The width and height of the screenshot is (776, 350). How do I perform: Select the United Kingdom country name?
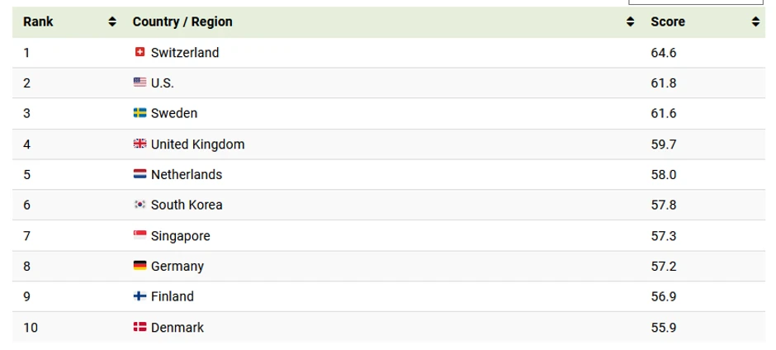pos(197,144)
